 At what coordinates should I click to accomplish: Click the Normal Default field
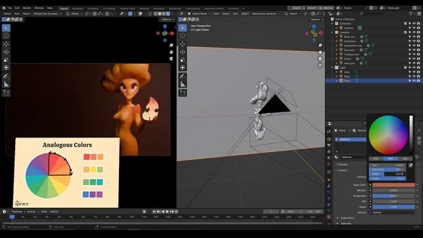pyautogui.click(x=392, y=212)
